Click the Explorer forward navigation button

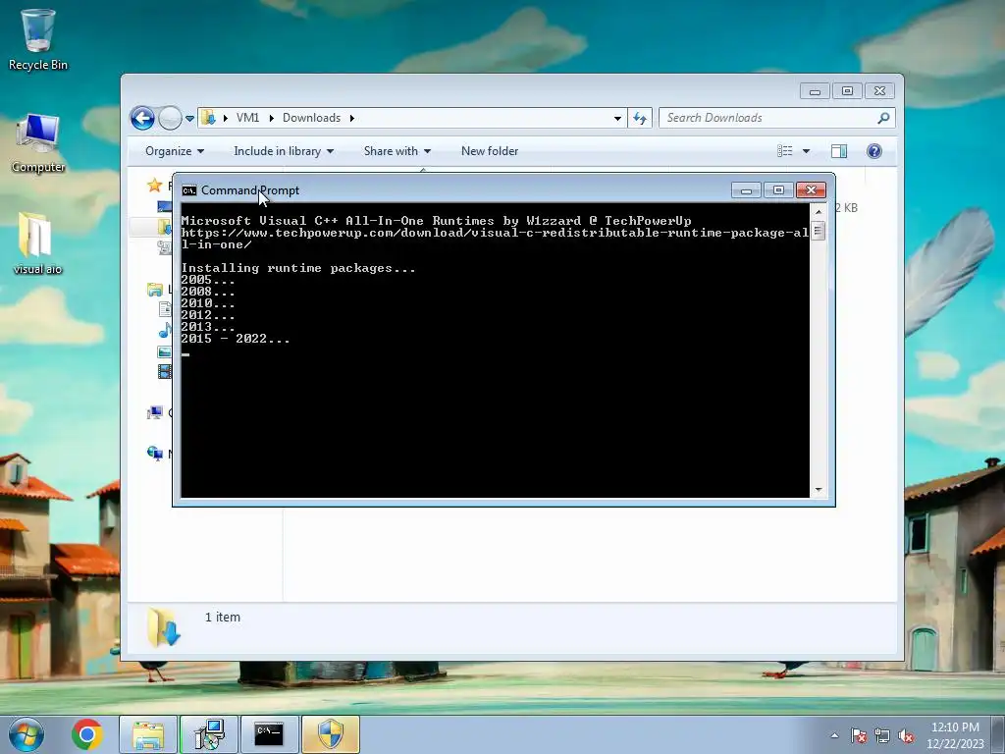click(x=170, y=118)
